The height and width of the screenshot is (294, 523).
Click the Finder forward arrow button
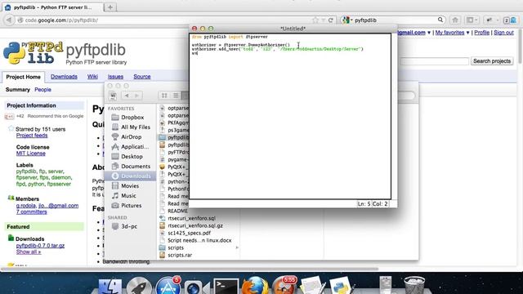tap(136, 96)
